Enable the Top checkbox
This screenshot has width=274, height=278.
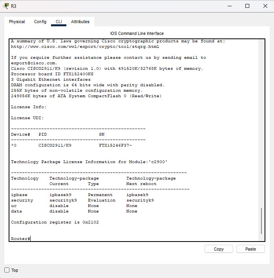(7, 270)
